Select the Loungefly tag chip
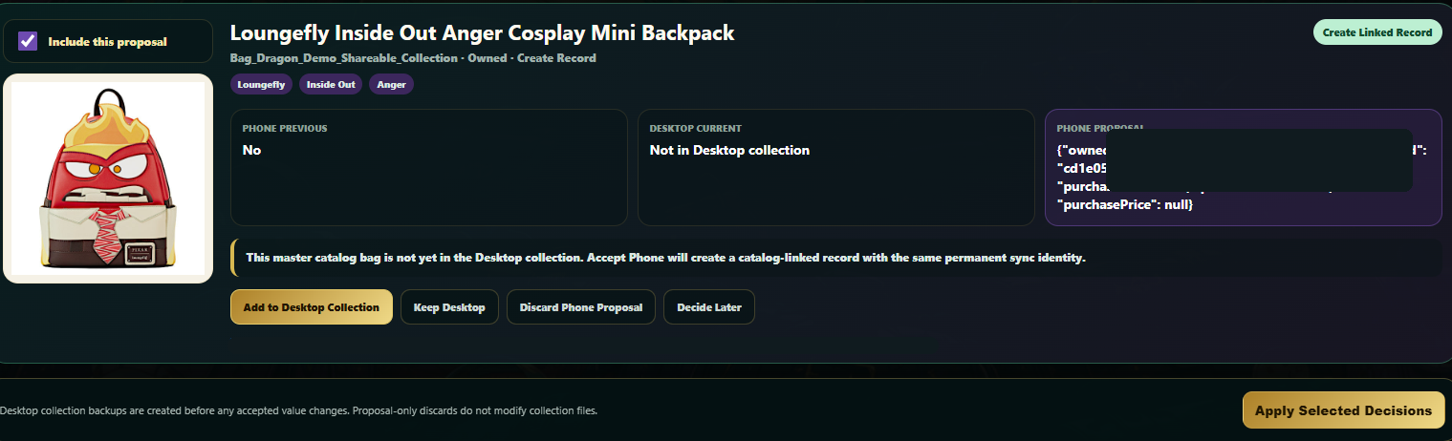Viewport: 1452px width, 441px height. coord(261,84)
